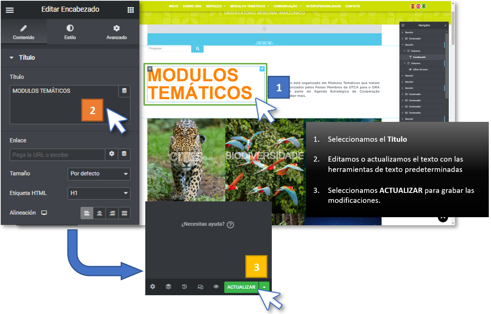
Task: Click the magnifier search button on the page
Action: click(198, 49)
